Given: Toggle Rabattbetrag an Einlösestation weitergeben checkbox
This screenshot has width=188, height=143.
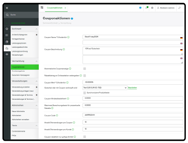Looking at the screenshot, I should (85, 76).
